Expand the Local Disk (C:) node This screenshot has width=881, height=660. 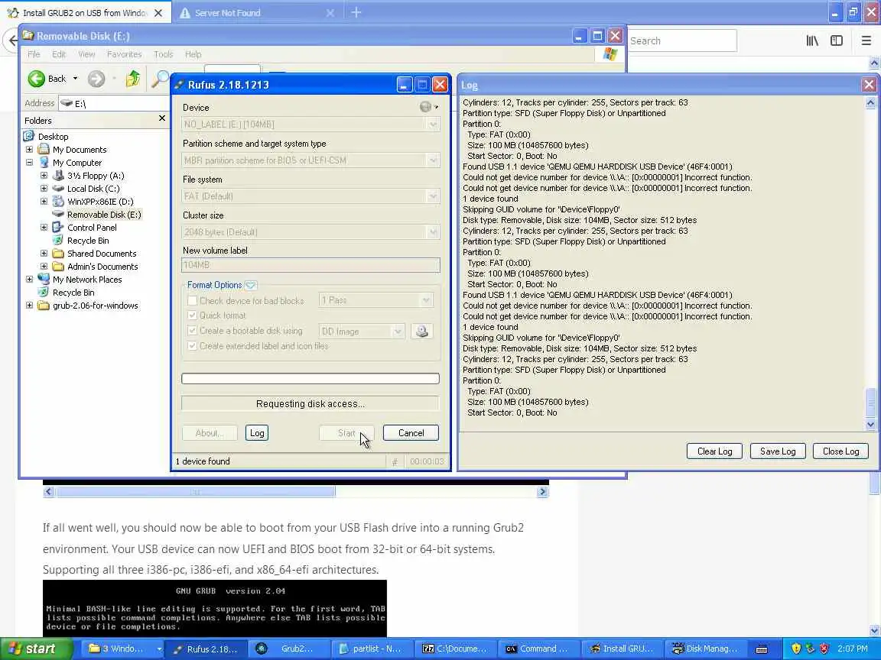pyautogui.click(x=44, y=189)
